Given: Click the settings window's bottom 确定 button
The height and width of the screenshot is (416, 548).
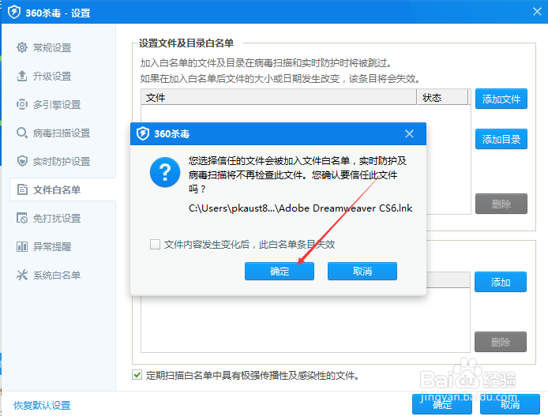Looking at the screenshot, I should click(442, 404).
